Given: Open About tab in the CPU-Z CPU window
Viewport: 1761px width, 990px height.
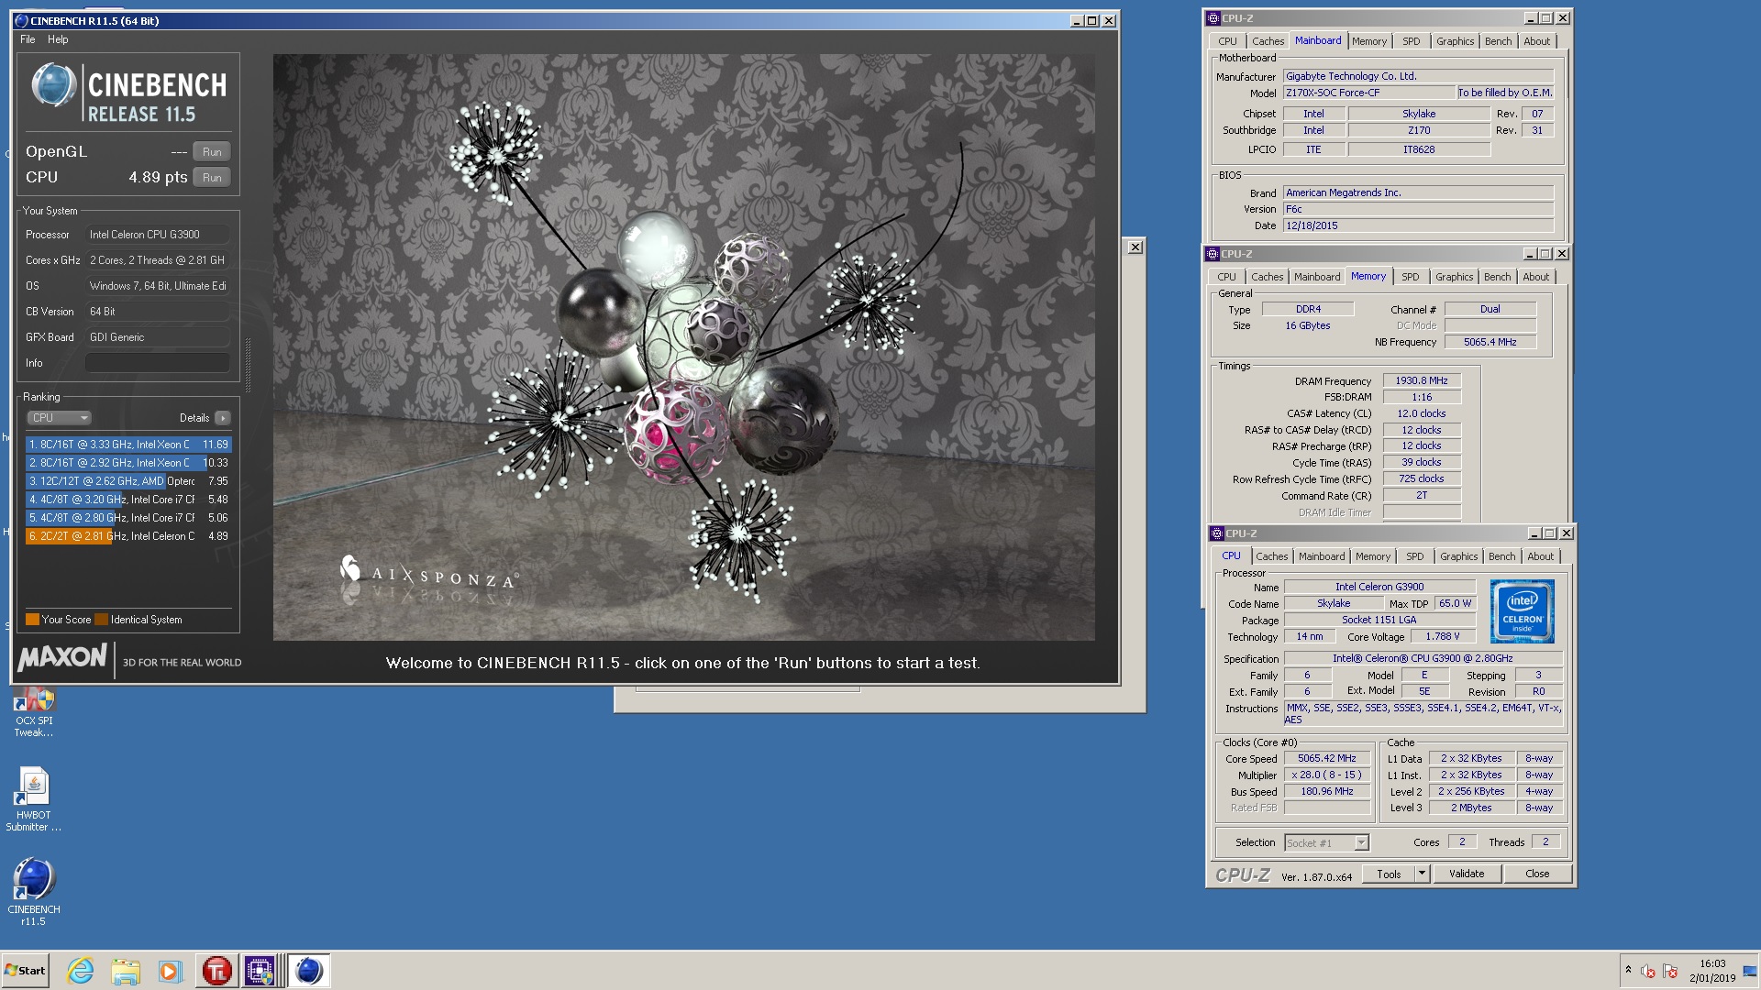Looking at the screenshot, I should [x=1540, y=556].
